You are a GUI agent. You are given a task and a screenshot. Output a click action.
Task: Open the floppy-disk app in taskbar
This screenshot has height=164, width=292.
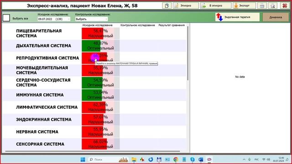(159, 159)
